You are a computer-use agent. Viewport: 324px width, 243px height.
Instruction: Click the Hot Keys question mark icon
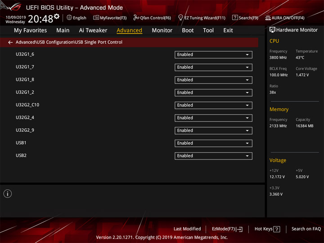[x=277, y=229]
